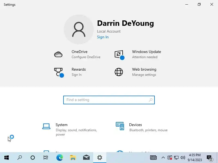Open Configure OneDrive text
The image size is (218, 163).
pyautogui.click(x=86, y=57)
